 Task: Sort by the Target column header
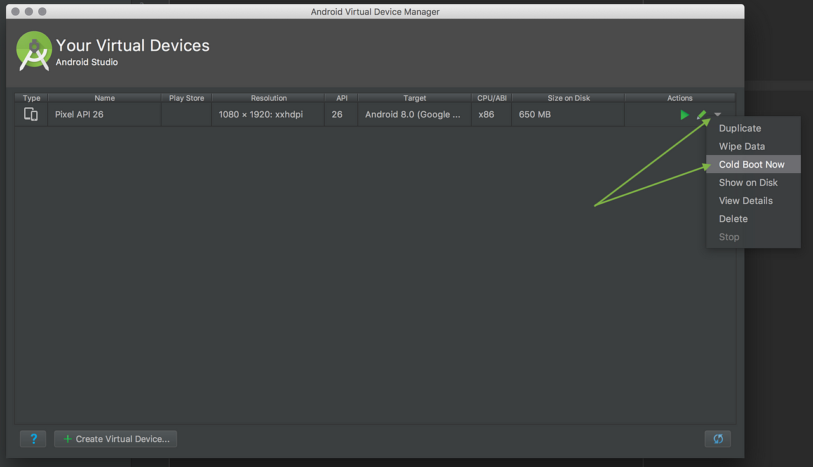point(415,98)
